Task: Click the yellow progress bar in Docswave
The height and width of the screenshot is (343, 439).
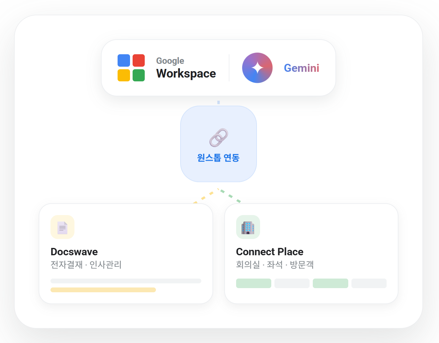Action: (103, 290)
